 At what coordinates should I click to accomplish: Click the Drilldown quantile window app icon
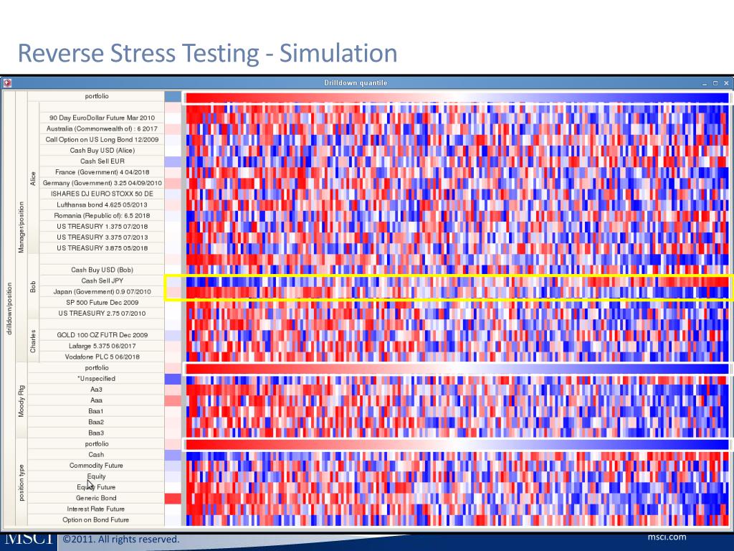pos(7,83)
